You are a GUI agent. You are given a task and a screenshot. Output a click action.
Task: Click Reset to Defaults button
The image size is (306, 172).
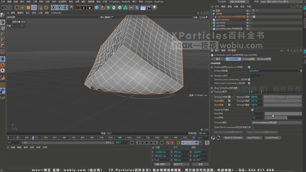233,138
